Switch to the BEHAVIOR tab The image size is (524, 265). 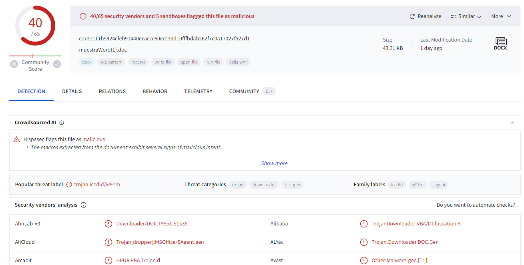(x=155, y=92)
